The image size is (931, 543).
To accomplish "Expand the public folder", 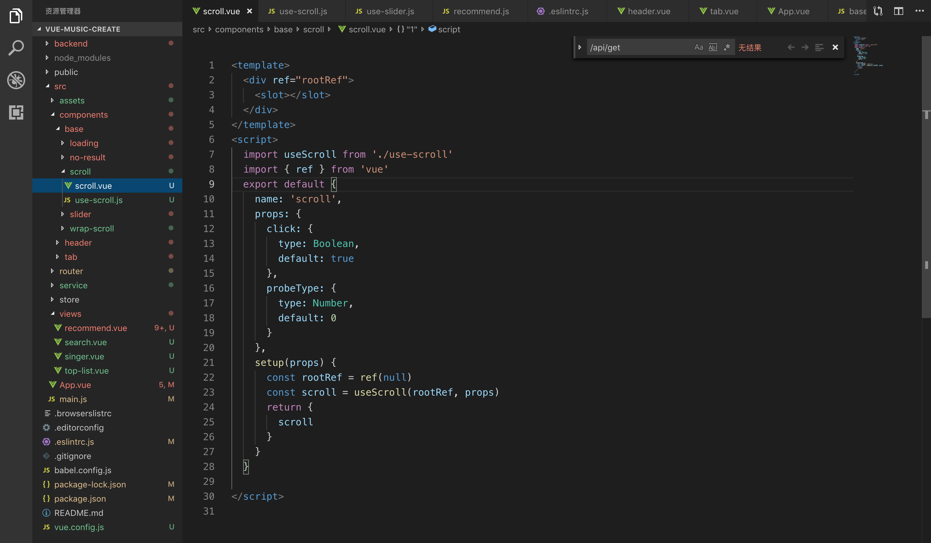I will (x=107, y=72).
